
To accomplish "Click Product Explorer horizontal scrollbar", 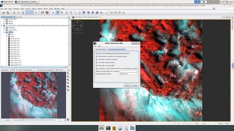I will click(34, 67).
